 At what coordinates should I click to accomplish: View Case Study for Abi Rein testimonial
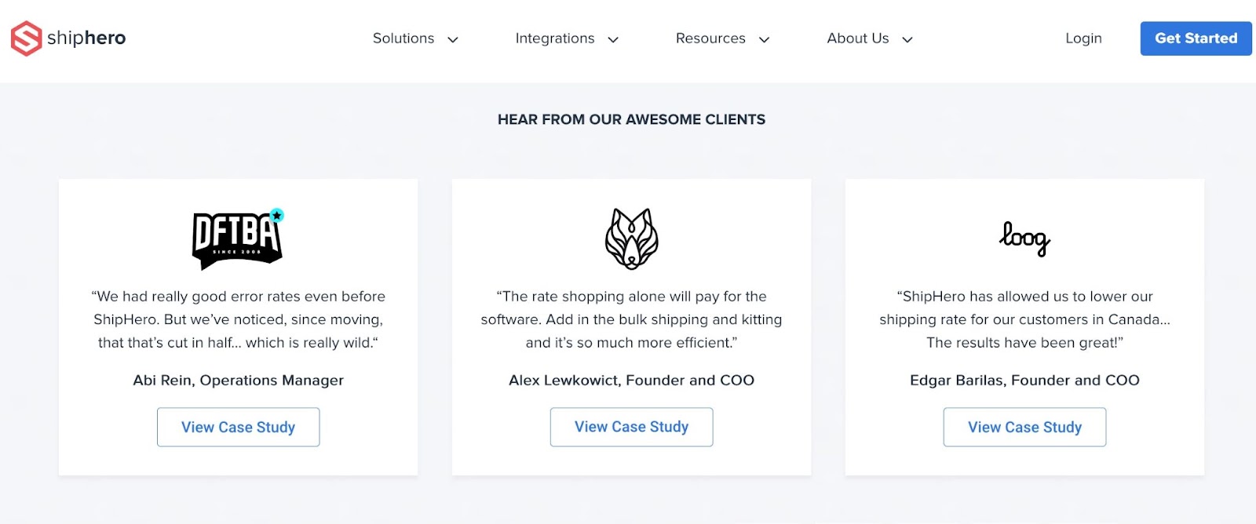[238, 427]
